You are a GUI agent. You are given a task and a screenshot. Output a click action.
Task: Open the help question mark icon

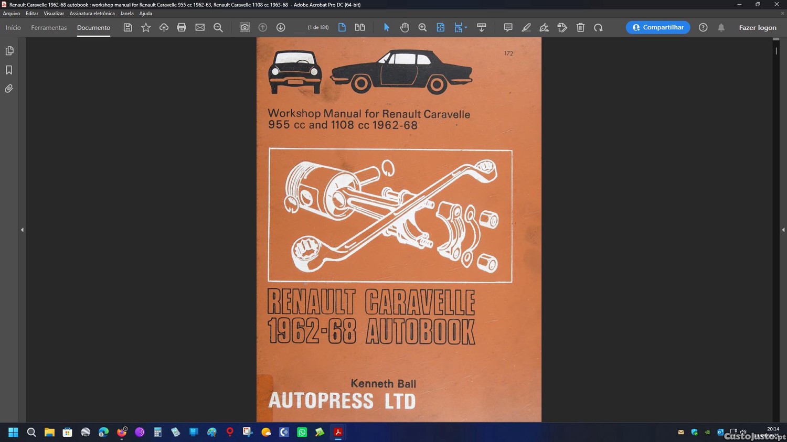pyautogui.click(x=703, y=27)
